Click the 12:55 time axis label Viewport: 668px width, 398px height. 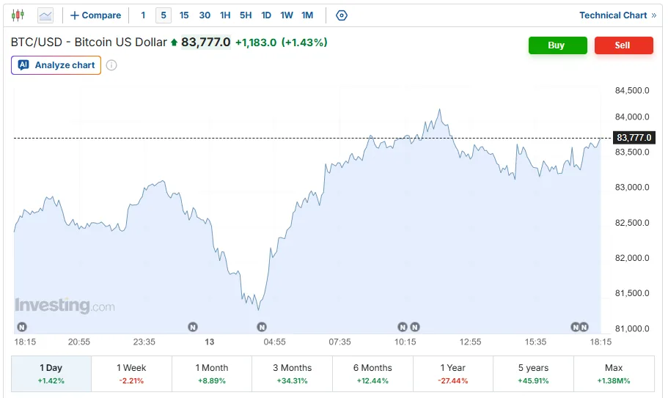pyautogui.click(x=470, y=342)
